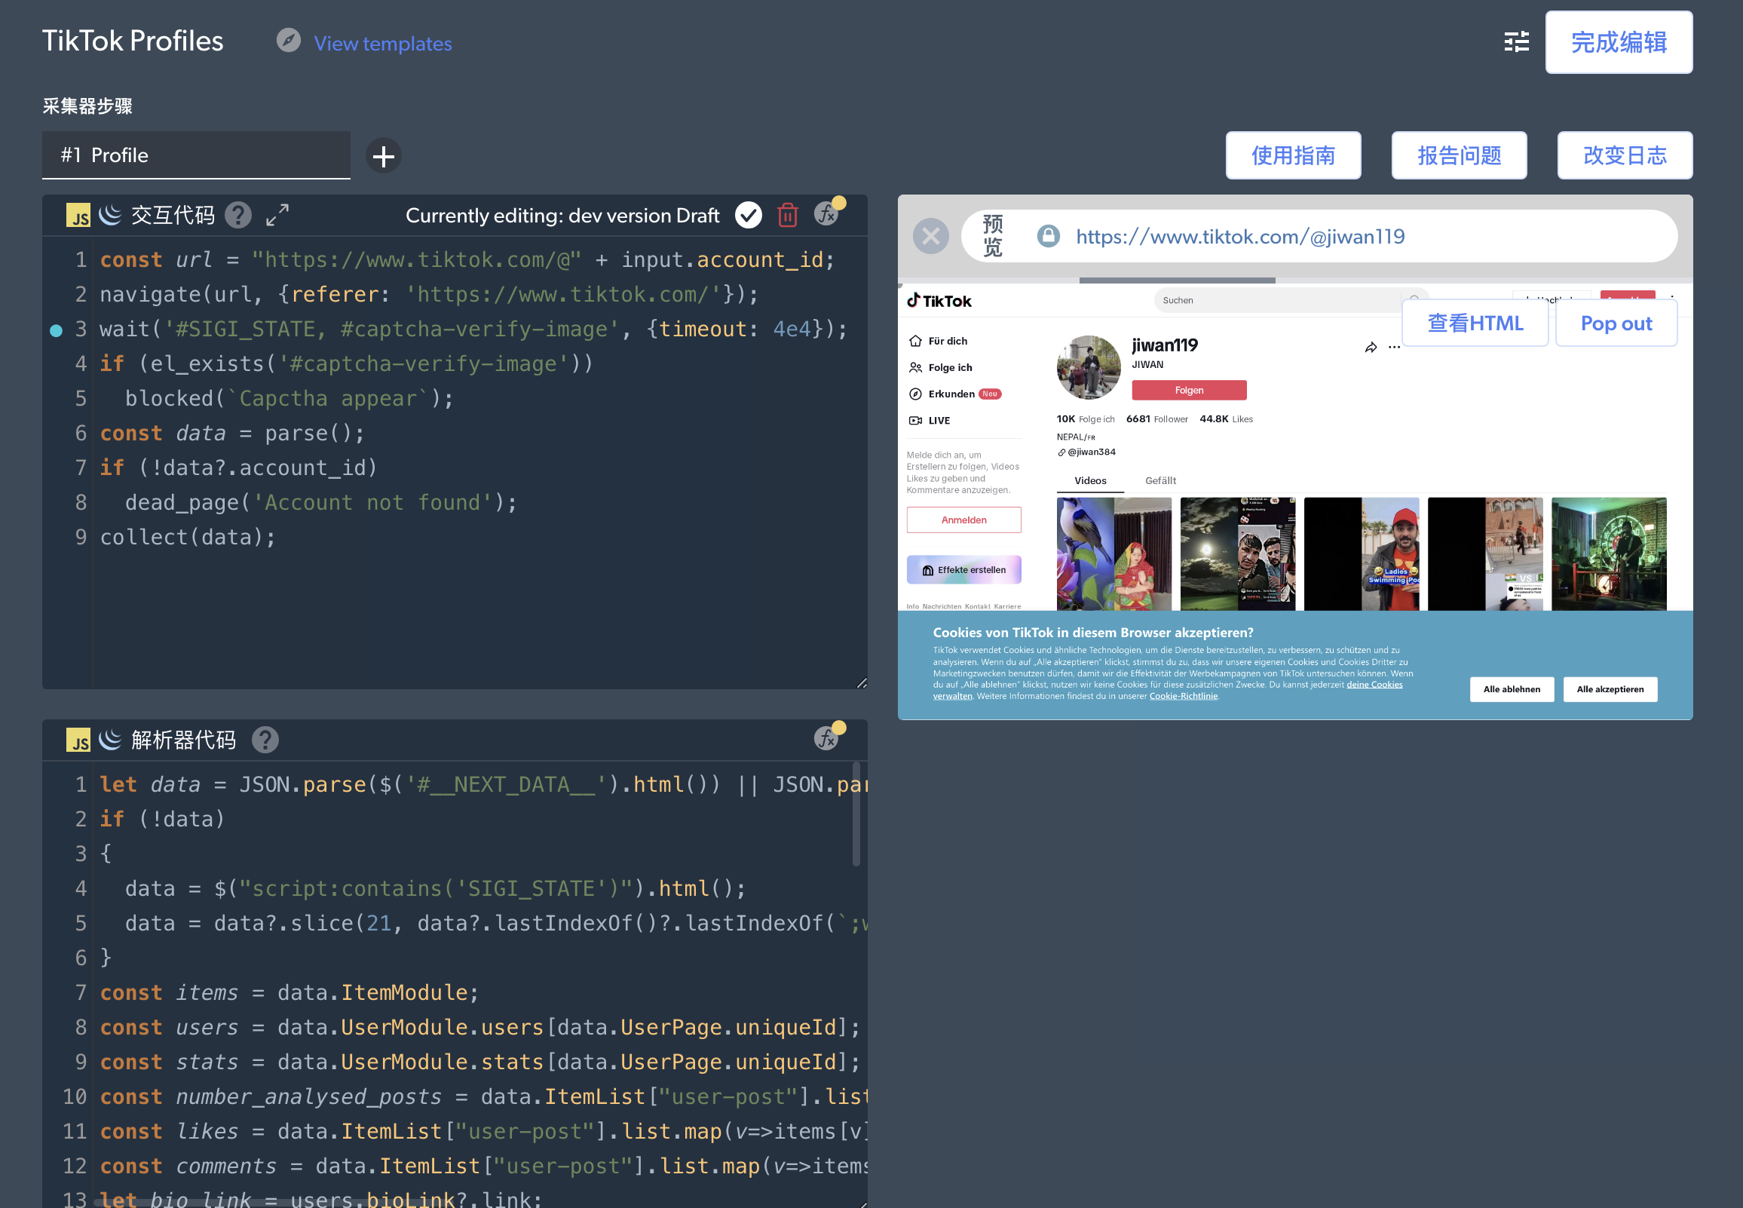The image size is (1743, 1208).
Task: Click the compass icon beside View templates
Action: tap(288, 40)
